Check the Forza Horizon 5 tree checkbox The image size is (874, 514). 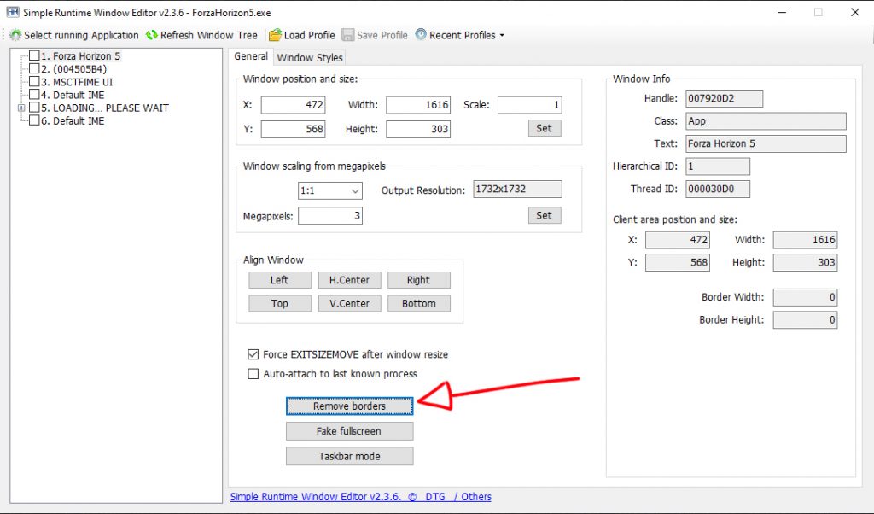coord(34,56)
